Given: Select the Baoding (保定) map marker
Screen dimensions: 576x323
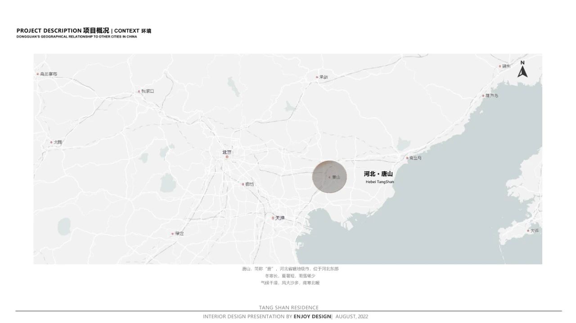Looking at the screenshot, I should (x=172, y=234).
